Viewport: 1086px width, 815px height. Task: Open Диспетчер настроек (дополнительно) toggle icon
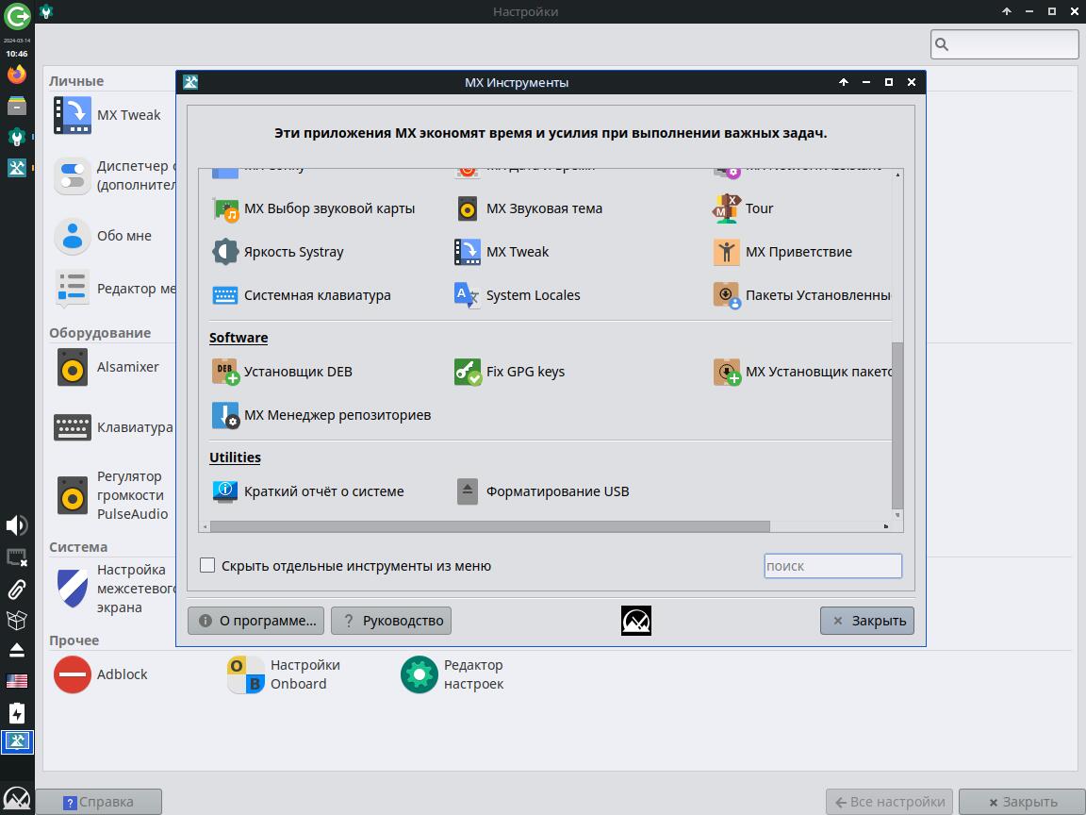click(x=72, y=176)
